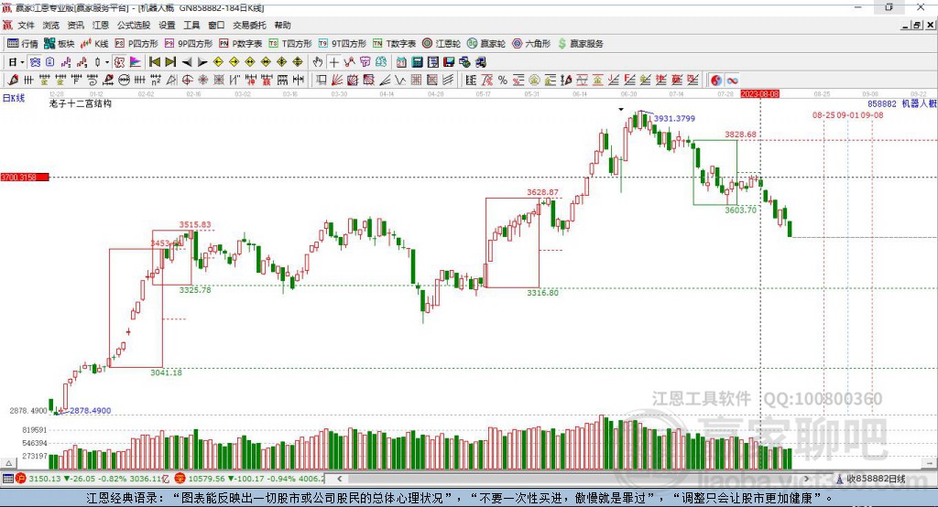Open the 赢家轮 wheel tool

486,44
